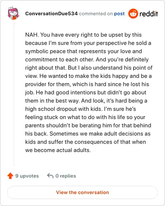Click the "View the conversation" button

(82, 192)
